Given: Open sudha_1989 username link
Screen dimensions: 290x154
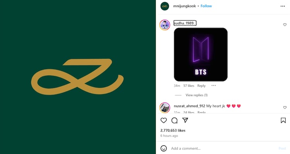Looking at the screenshot, I should coord(185,23).
